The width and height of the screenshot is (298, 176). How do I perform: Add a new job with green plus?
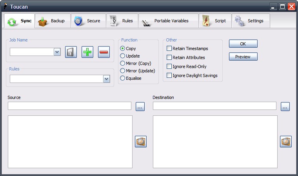click(87, 52)
